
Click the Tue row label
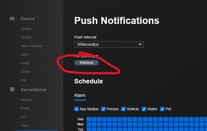click(80, 129)
